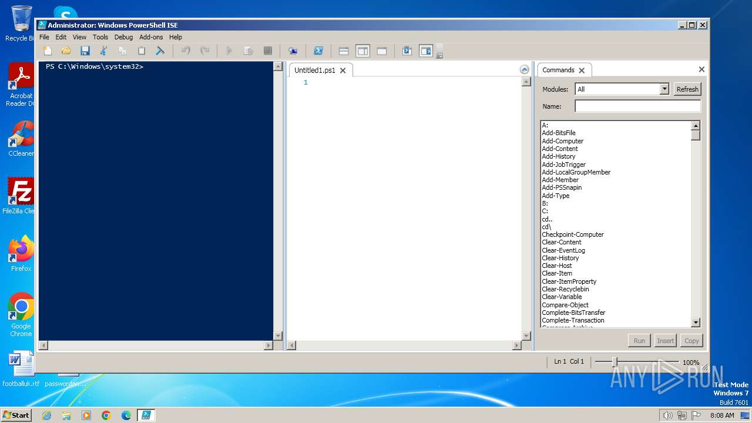Close the Commands add-on pane
This screenshot has height=423, width=752.
click(701, 69)
